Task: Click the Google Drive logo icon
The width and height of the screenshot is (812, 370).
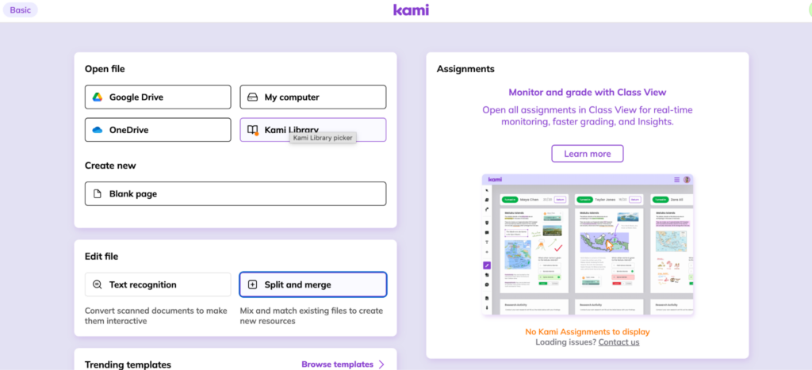Action: coord(98,97)
